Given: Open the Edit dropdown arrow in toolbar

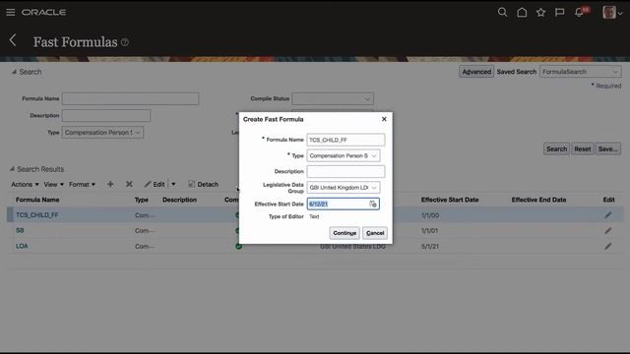Looking at the screenshot, I should pos(173,184).
